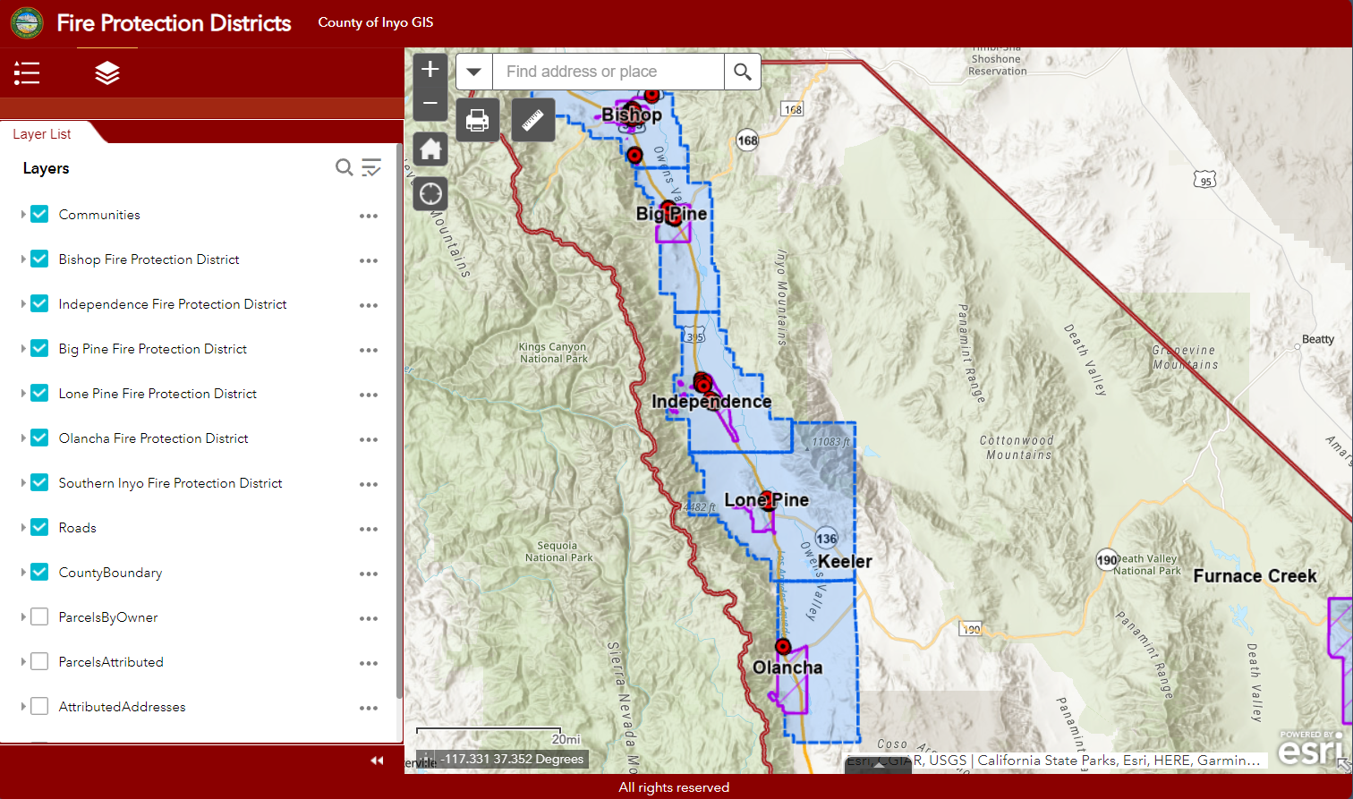Image resolution: width=1353 pixels, height=799 pixels.
Task: Turn off the CountyBoundary layer
Action: pyautogui.click(x=39, y=572)
